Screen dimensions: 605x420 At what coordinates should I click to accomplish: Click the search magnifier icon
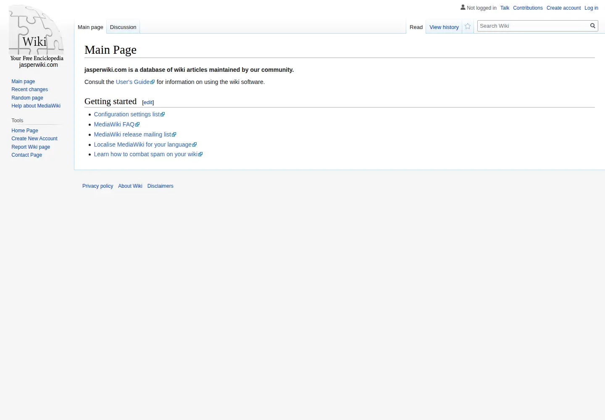pos(593,26)
